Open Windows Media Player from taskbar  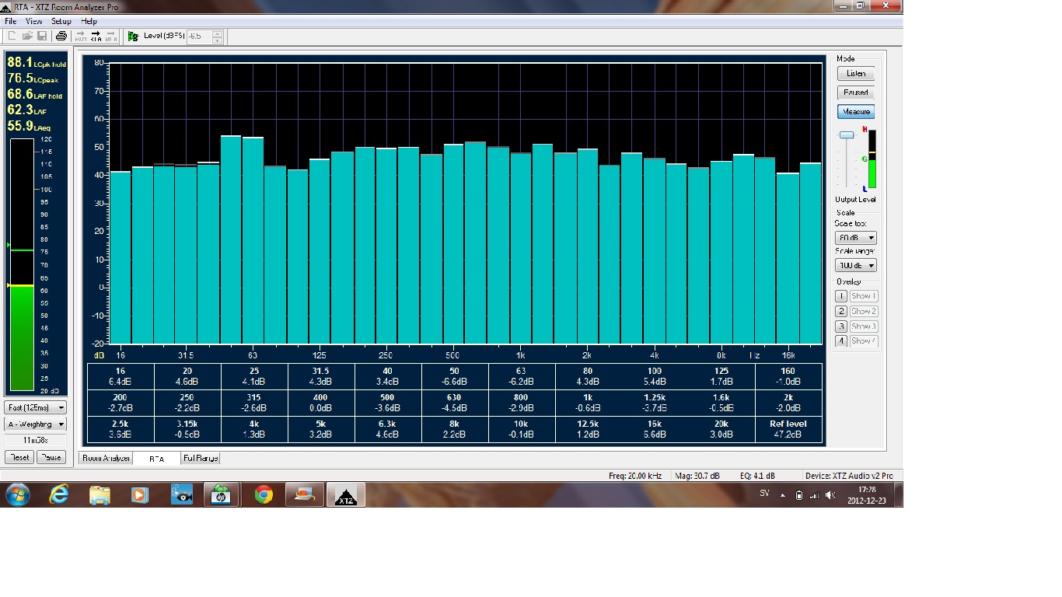141,494
